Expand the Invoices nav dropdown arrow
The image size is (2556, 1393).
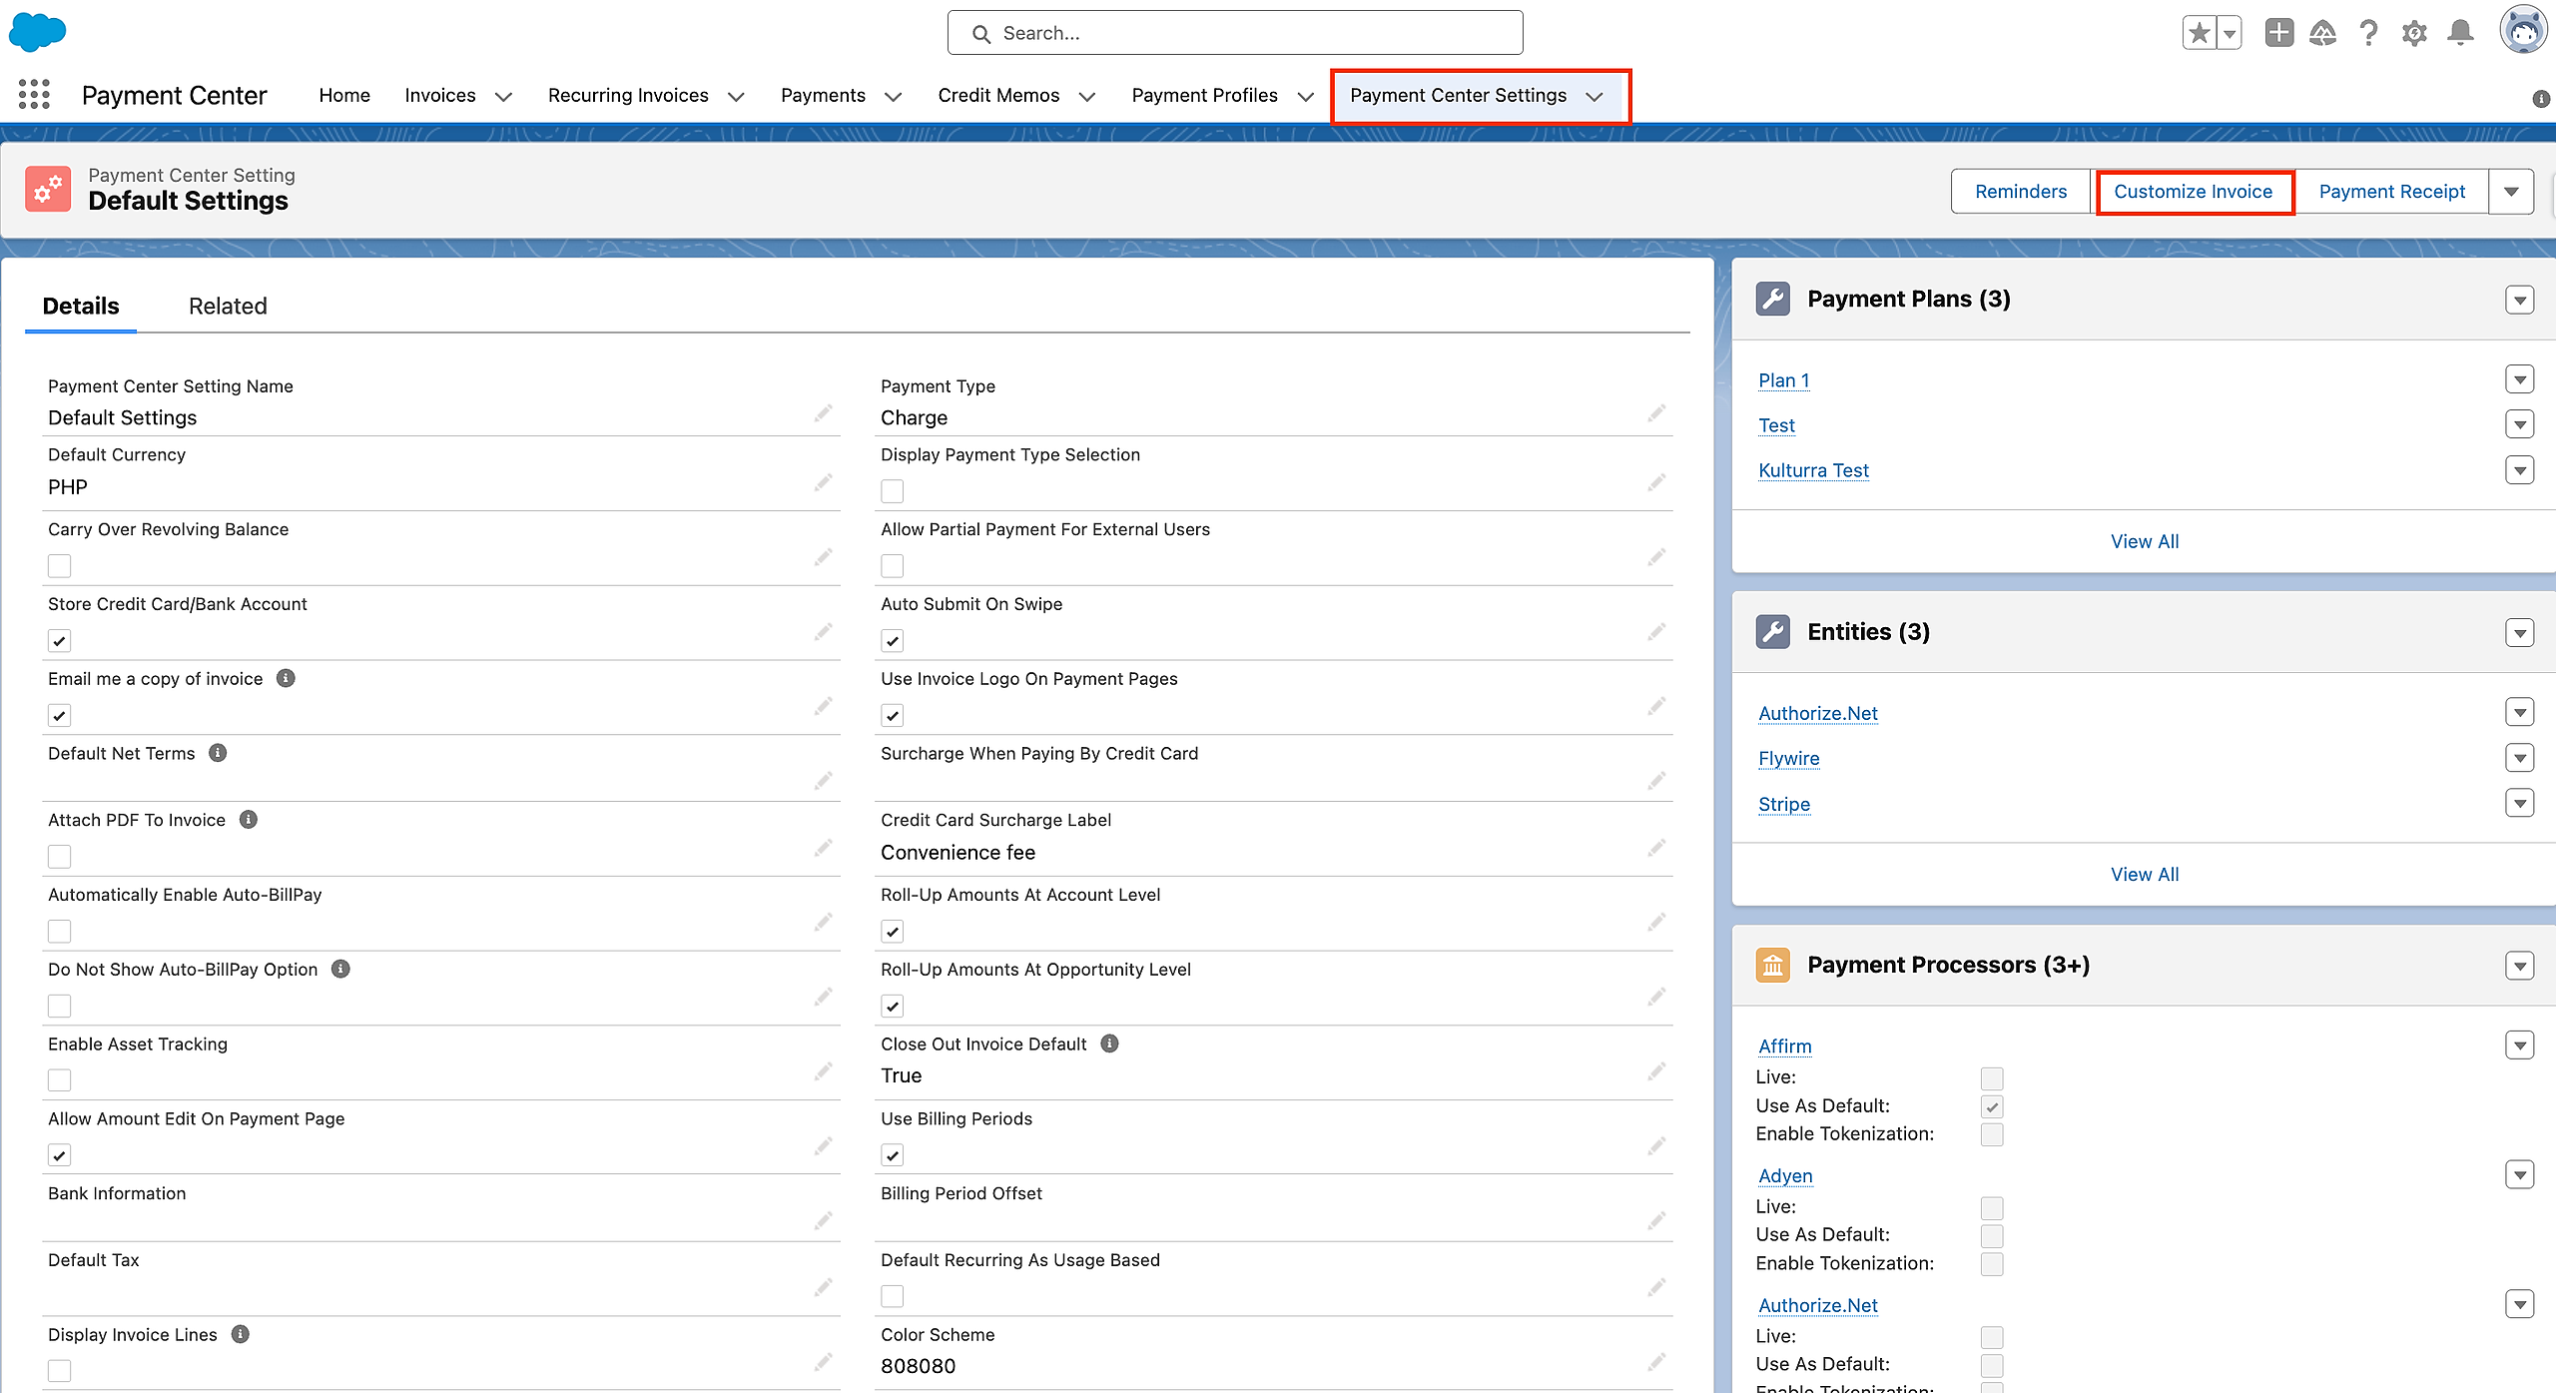coord(504,96)
